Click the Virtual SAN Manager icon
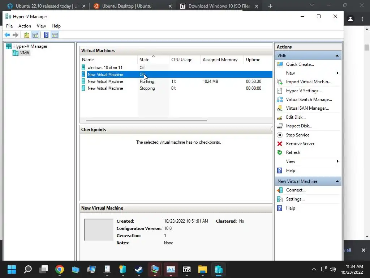Screen dimensions: 370x278 [x=280, y=108]
